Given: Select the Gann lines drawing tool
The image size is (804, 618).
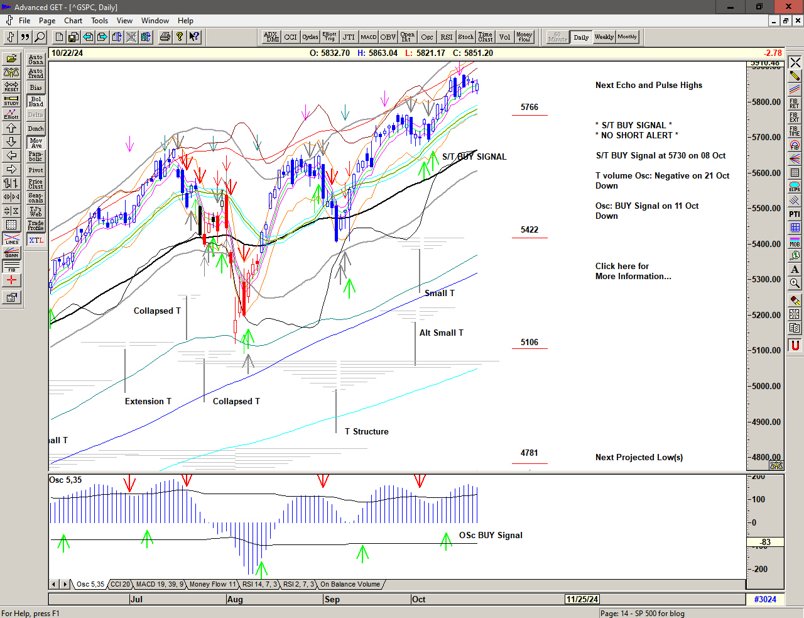Looking at the screenshot, I should (11, 253).
